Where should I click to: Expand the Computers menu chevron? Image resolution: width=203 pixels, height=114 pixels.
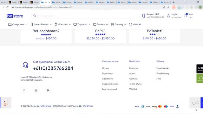[26, 25]
